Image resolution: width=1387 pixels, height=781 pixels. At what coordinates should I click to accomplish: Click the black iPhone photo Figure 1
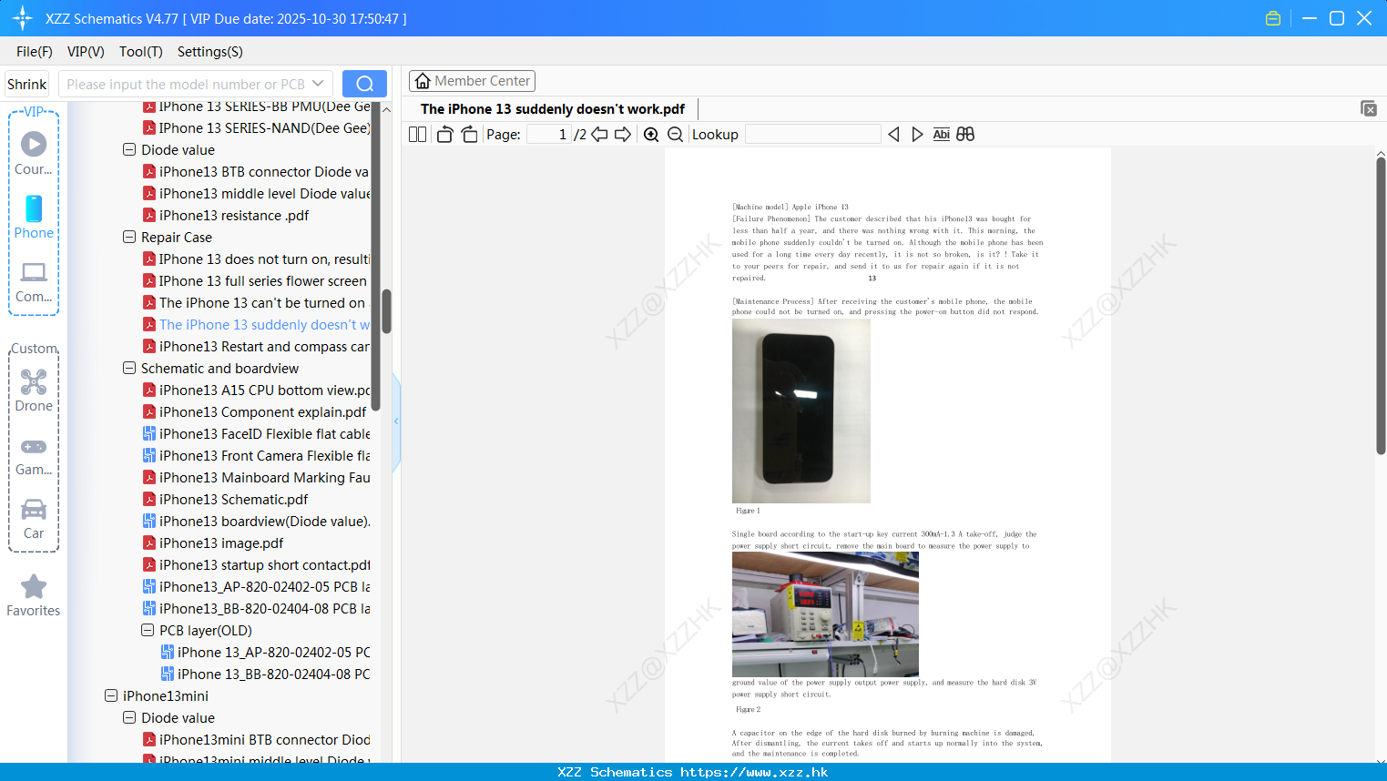coord(801,411)
